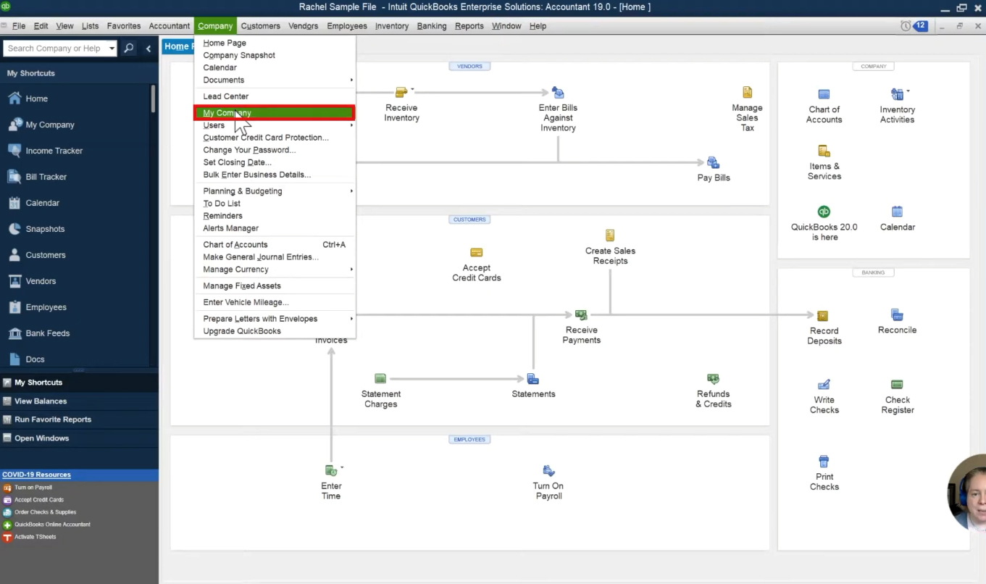Open the Reconcile icon

897,314
